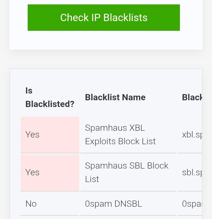Viewport: 212px width, 219px height.
Task: Click the "Blacklist Name" column header
Action: click(x=115, y=97)
